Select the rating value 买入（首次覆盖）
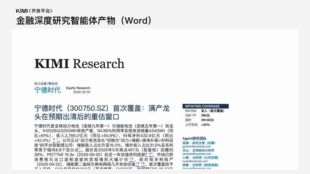 [213, 111]
